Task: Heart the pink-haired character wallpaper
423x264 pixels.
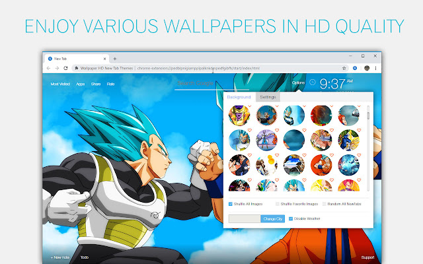Action: coord(359,180)
